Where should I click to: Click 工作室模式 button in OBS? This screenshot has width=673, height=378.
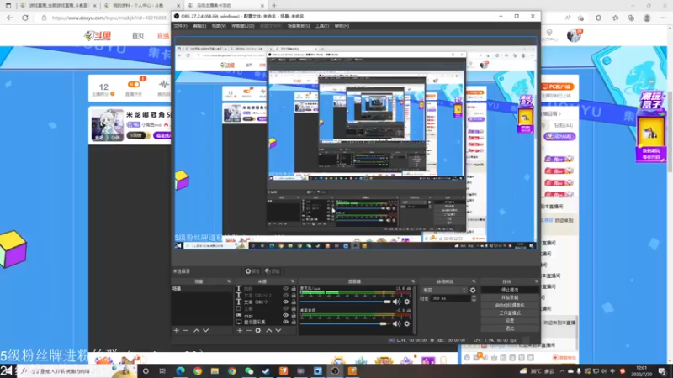[x=510, y=313]
